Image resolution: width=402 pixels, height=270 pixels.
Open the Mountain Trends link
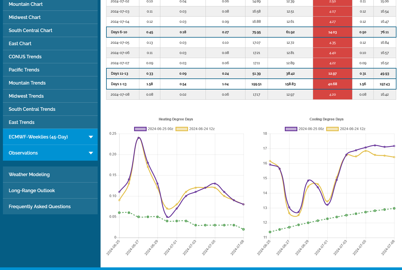[x=27, y=83]
